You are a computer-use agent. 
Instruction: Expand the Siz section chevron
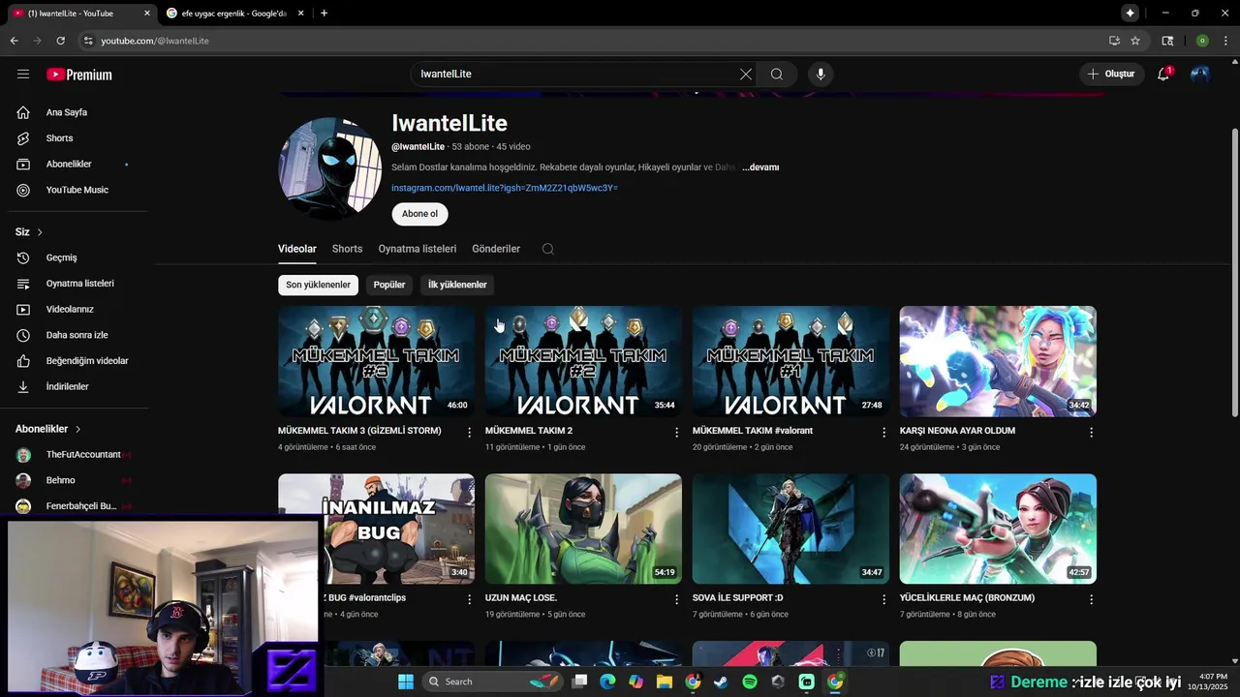point(40,232)
